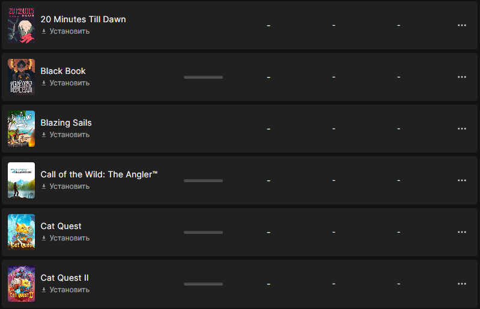Open three-dot menu for Cat Quest row
Viewport: 480px width, 309px height.
coord(461,232)
